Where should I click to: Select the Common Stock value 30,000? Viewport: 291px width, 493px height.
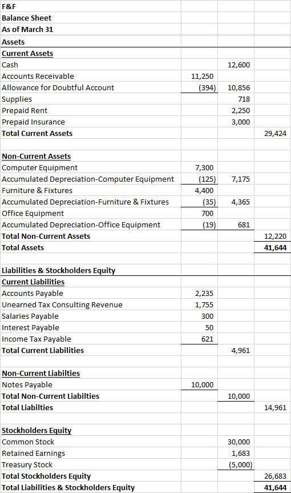239,442
